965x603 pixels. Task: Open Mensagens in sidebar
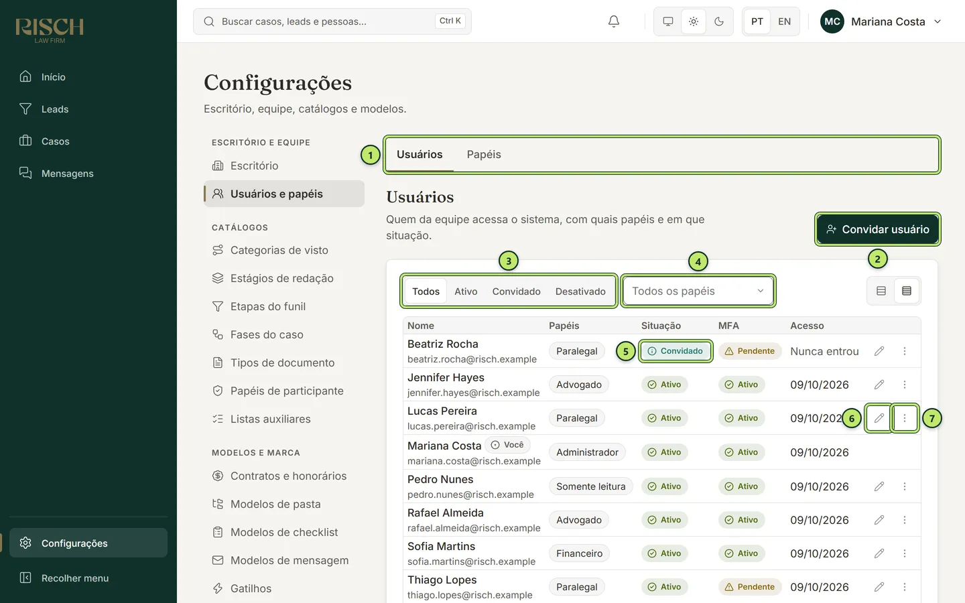88,174
